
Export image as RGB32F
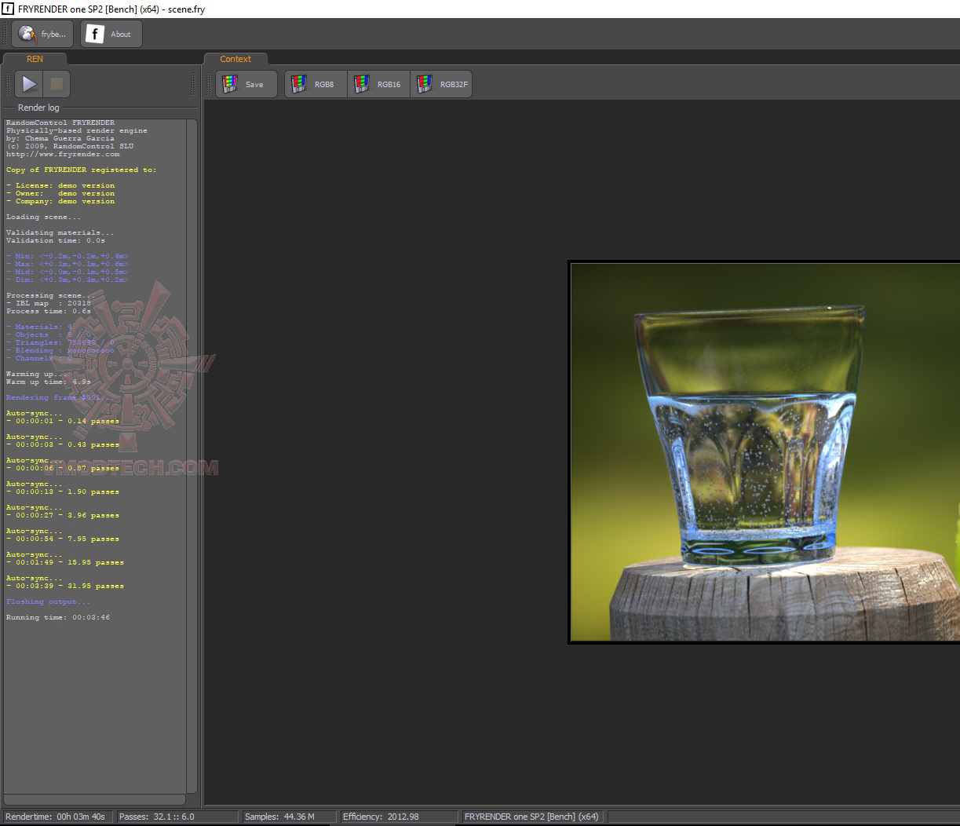[441, 84]
